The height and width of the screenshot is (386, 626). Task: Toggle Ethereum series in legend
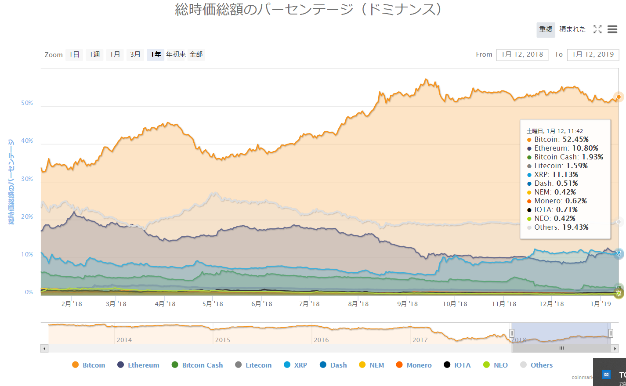click(x=138, y=365)
